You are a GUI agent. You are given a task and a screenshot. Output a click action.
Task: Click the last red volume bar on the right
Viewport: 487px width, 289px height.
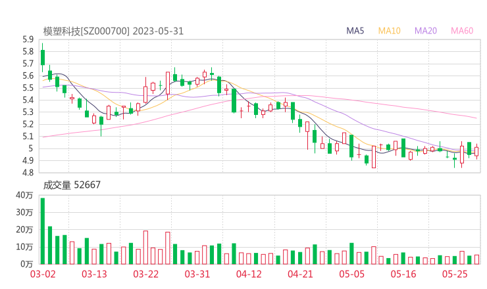coord(476,259)
